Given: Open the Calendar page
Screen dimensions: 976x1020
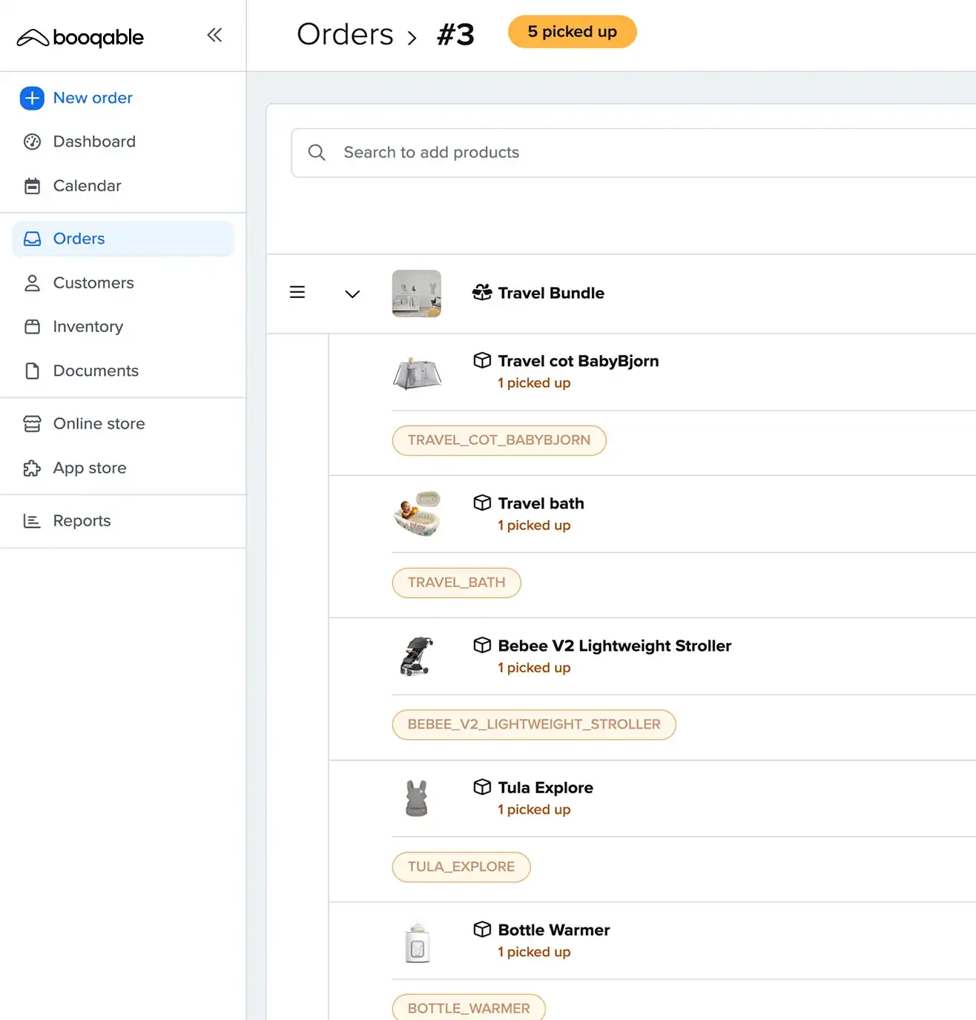Looking at the screenshot, I should tap(87, 186).
